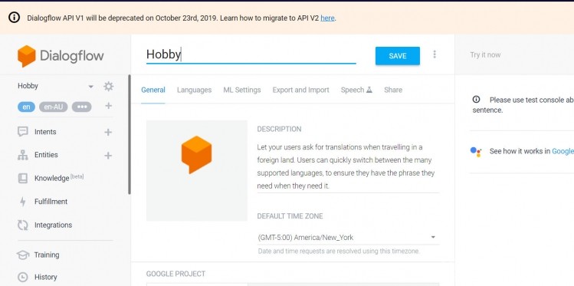Click the Google Assistant icon

pos(476,151)
